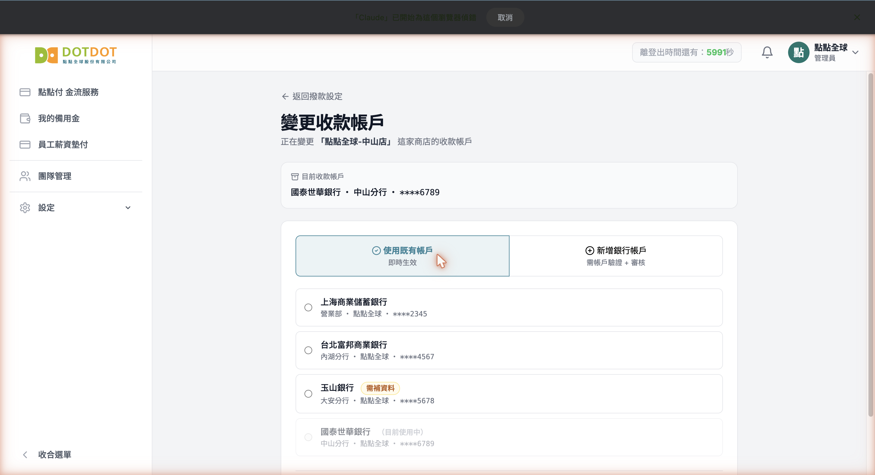Click the 內湖分行 ・ 點點全球 ・ ****4567 details
The width and height of the screenshot is (875, 475).
(377, 357)
